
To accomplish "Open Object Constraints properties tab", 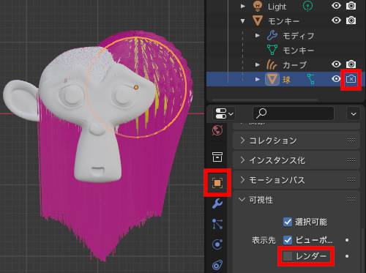I will (x=217, y=265).
